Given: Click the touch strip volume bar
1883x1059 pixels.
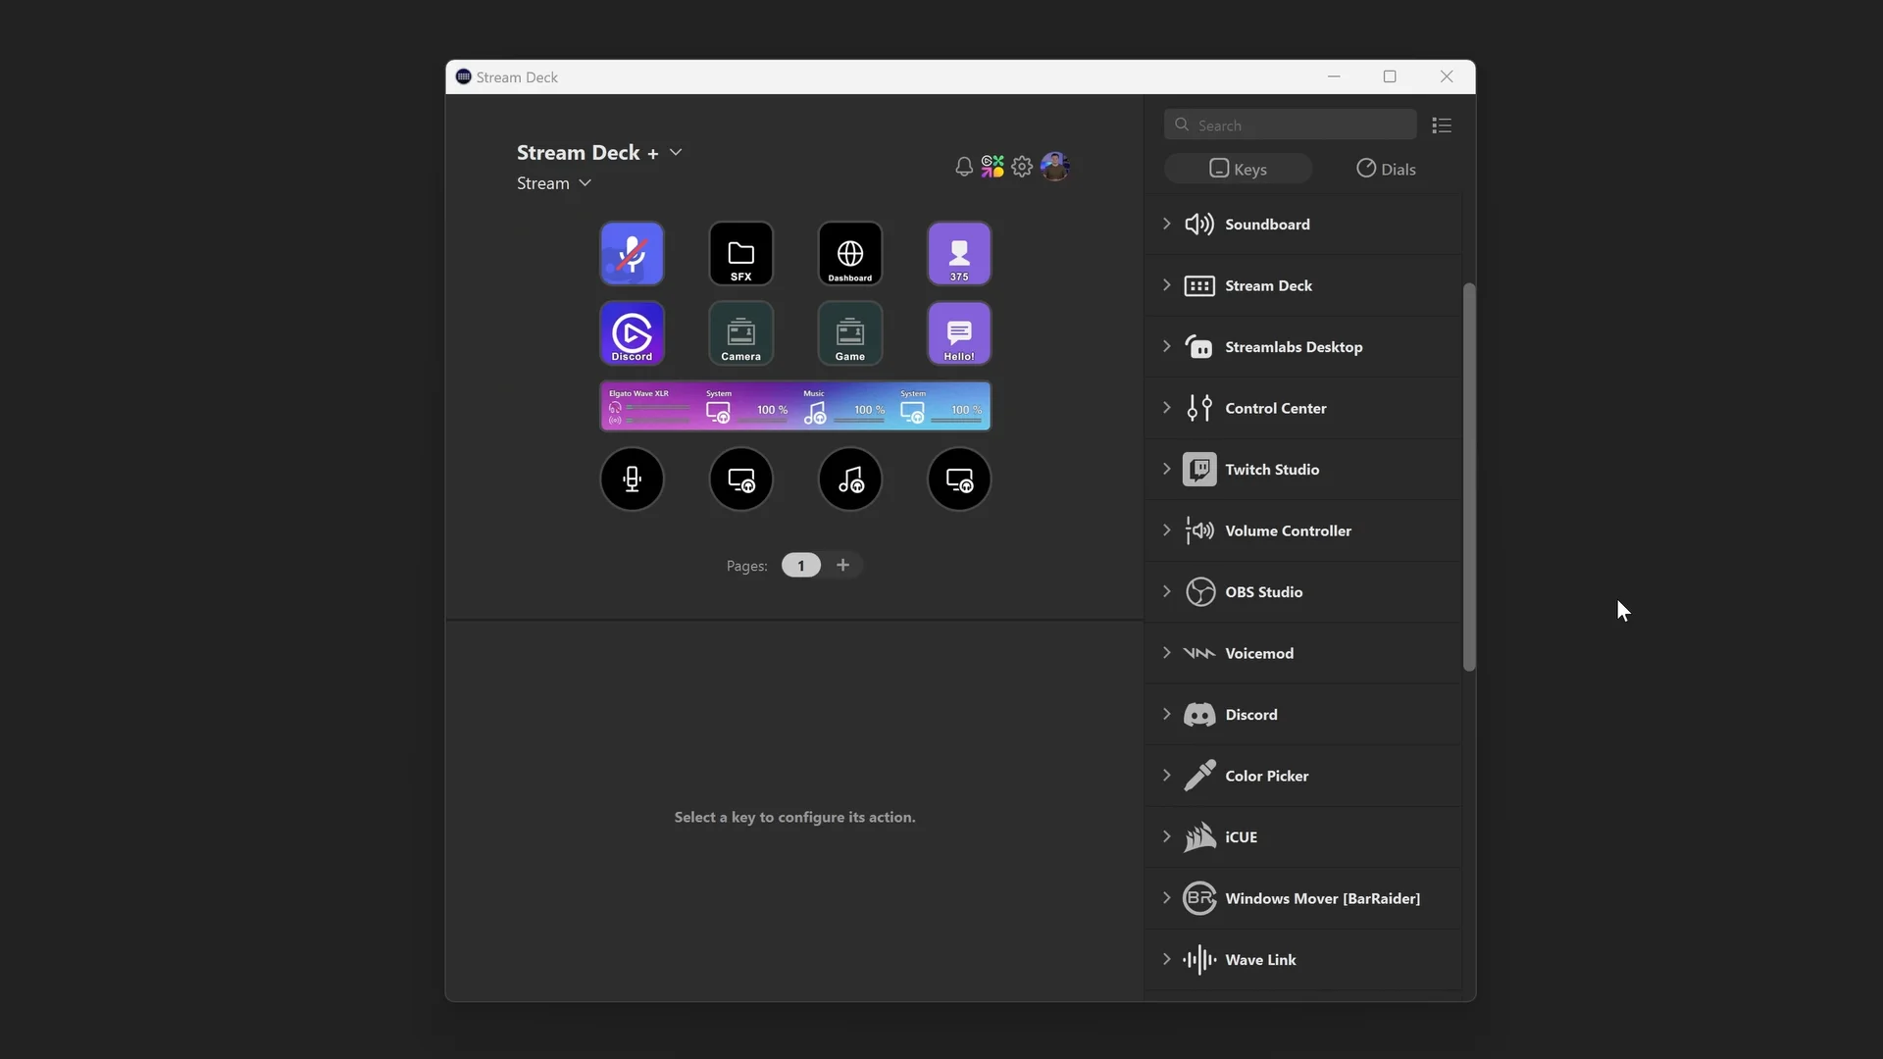Looking at the screenshot, I should click(x=794, y=407).
